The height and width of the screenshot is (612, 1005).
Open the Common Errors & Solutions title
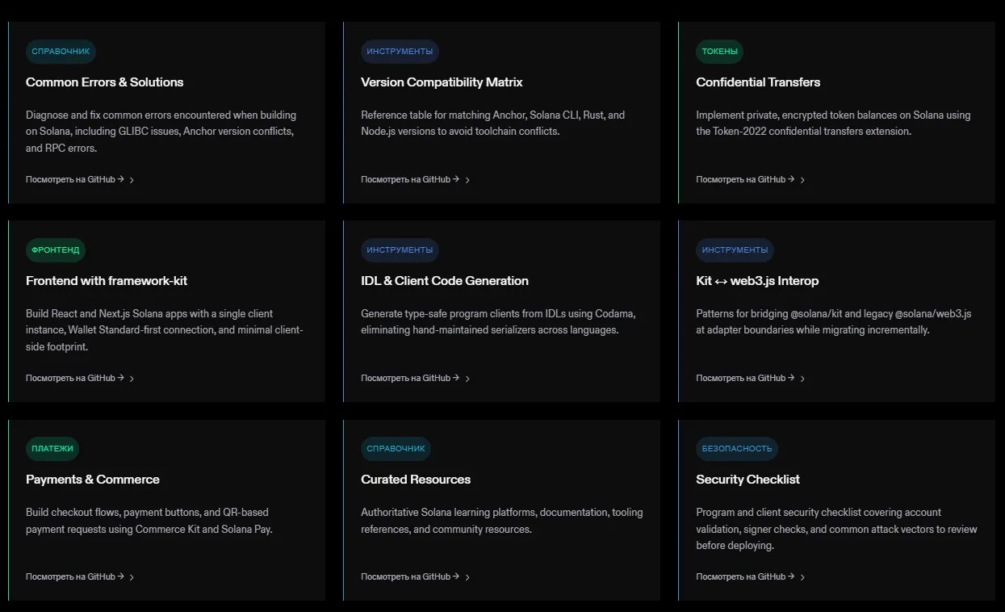point(105,82)
